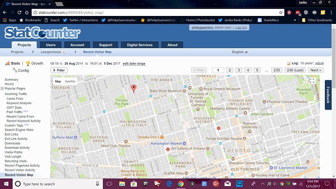Open the Digital Services tab
The image size is (336, 189).
tap(140, 45)
